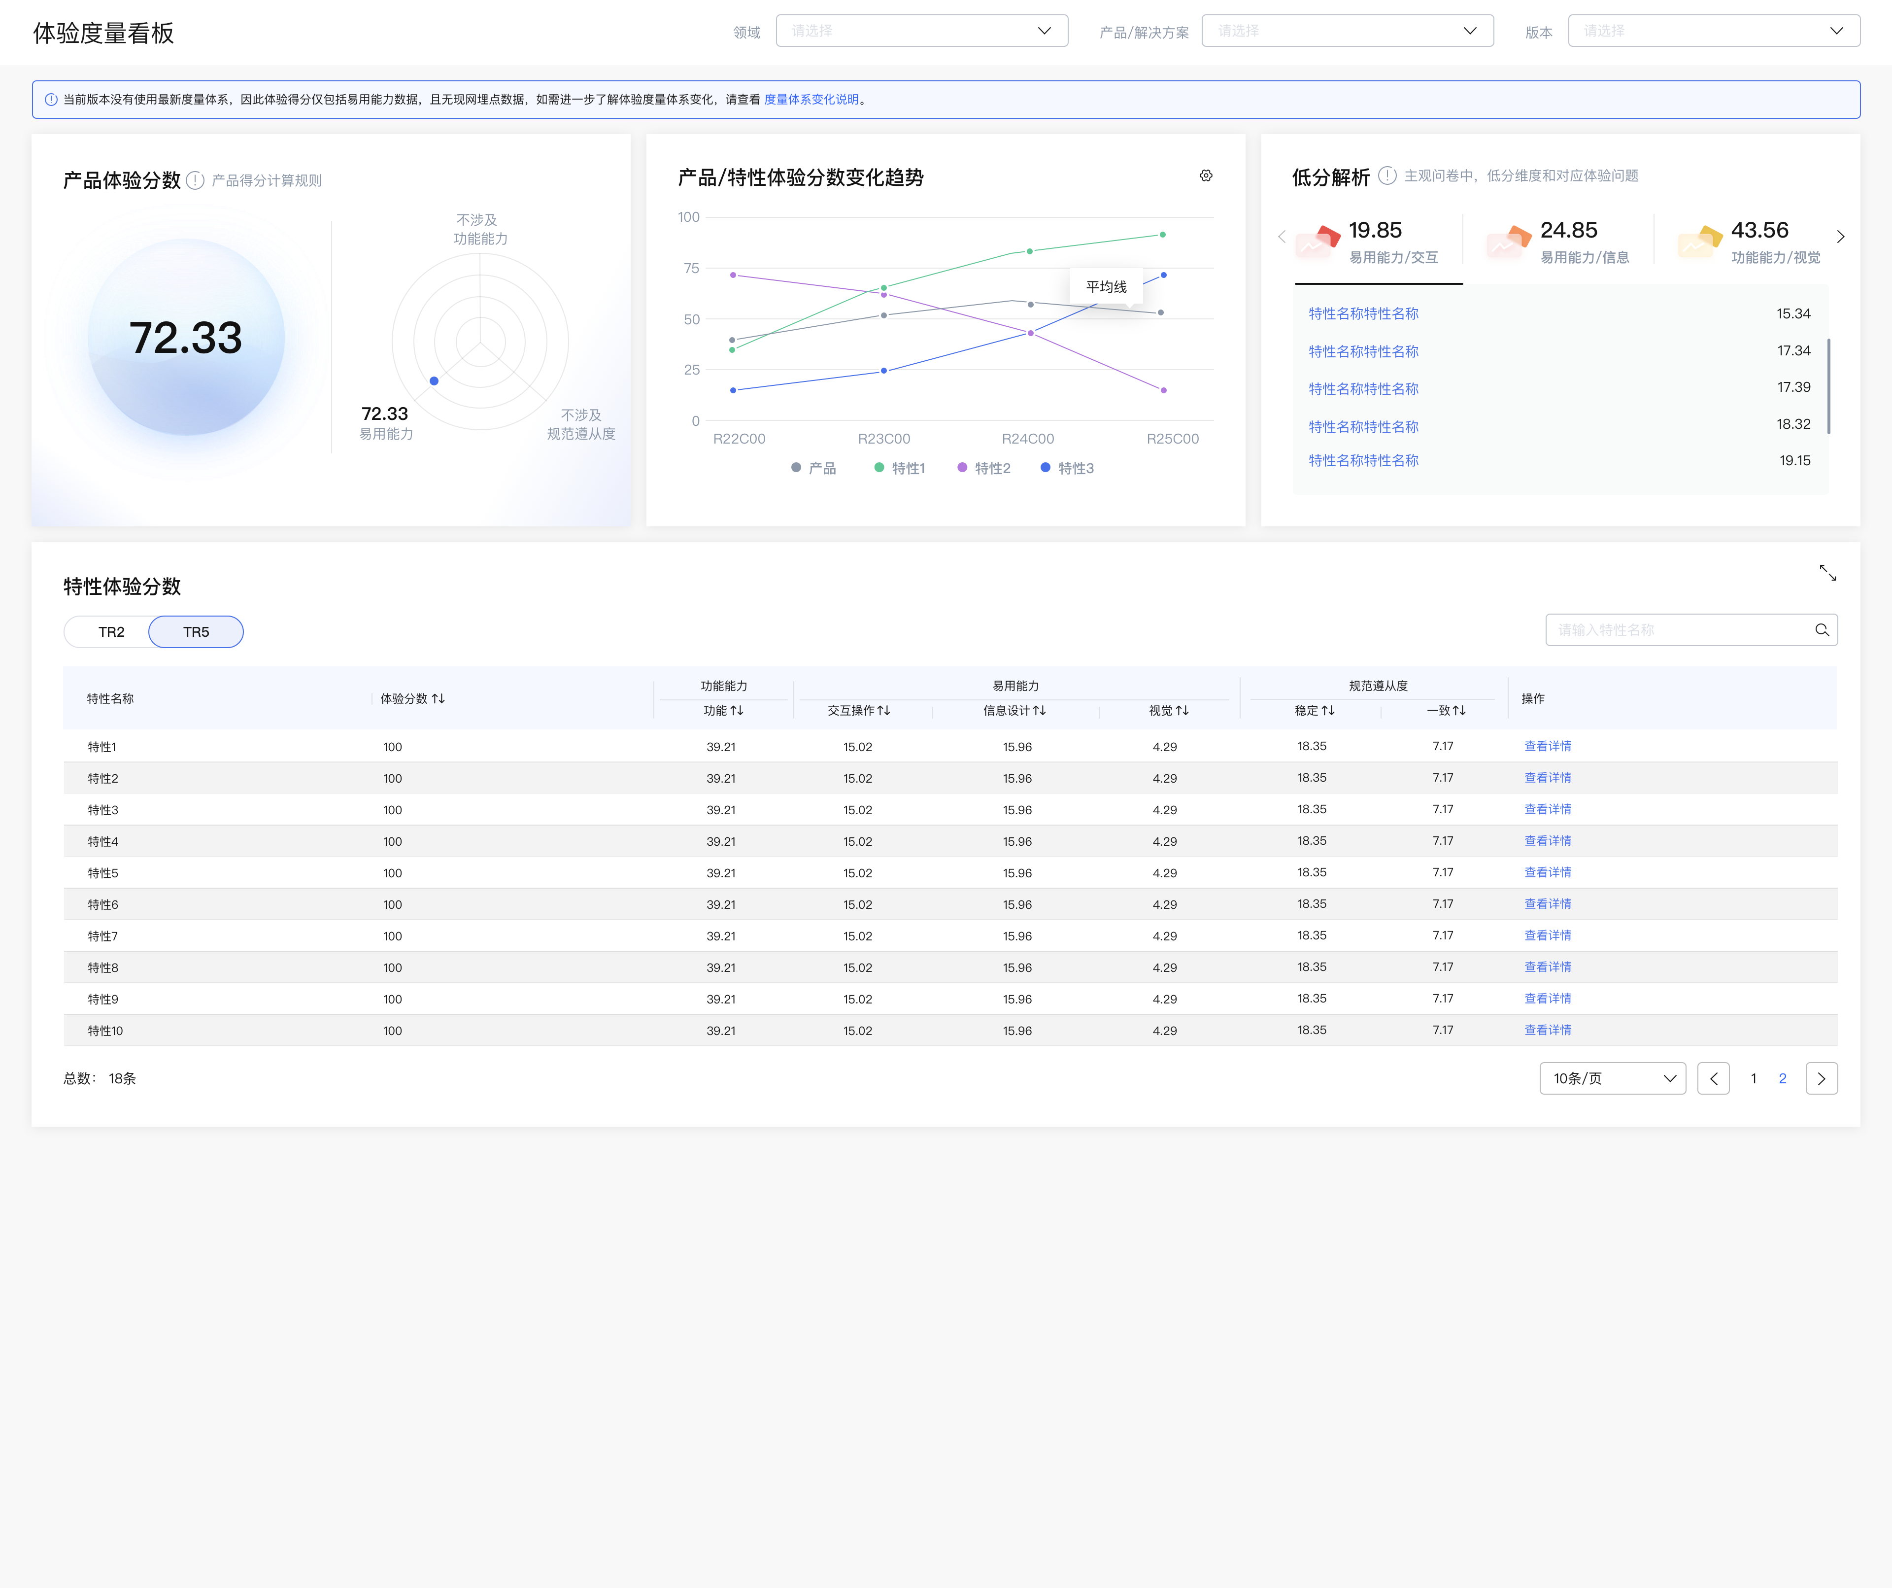Sort by 功能 column arrows
This screenshot has width=1892, height=1588.
tap(737, 710)
